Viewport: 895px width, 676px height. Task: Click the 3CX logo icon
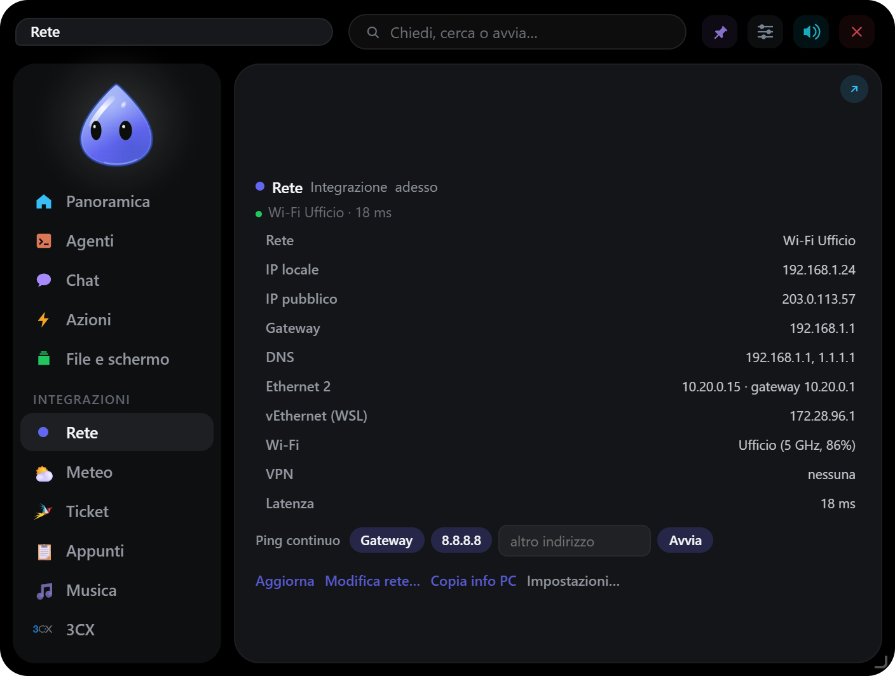[x=43, y=629]
